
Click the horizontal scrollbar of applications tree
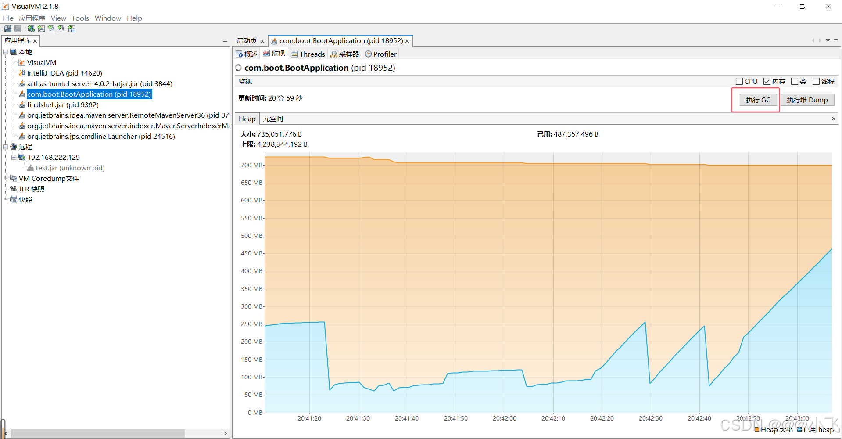(x=97, y=433)
